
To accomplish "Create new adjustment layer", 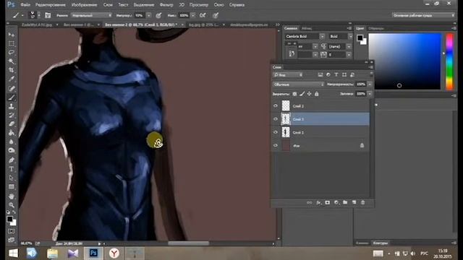I will click(x=336, y=202).
